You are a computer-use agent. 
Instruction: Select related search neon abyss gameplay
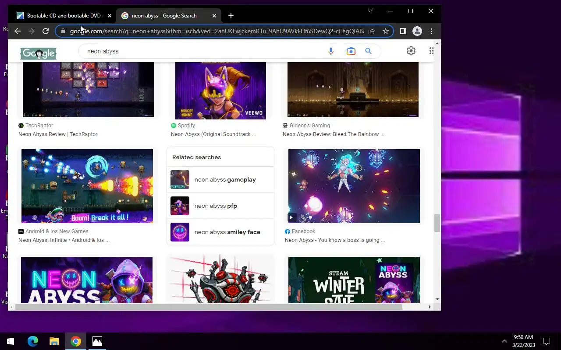tap(220, 180)
